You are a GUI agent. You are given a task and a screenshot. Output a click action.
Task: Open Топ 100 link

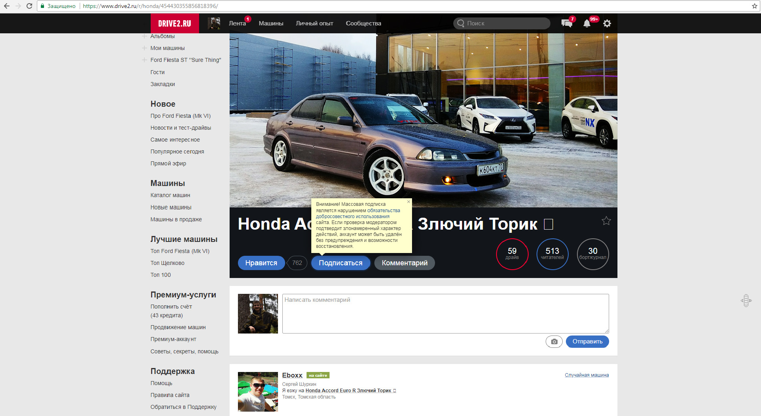tap(161, 275)
